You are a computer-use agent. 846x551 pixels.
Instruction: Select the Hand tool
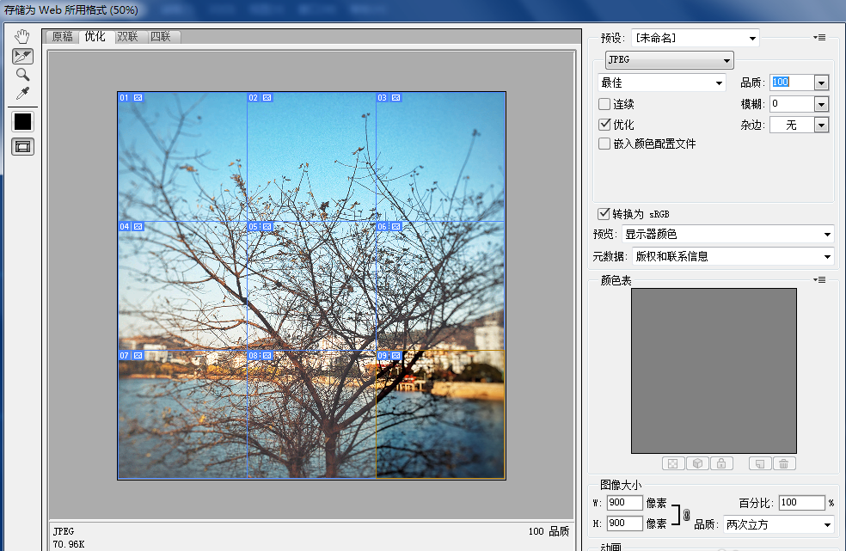22,37
